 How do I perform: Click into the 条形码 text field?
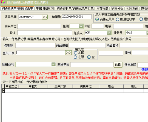pos(35,46)
